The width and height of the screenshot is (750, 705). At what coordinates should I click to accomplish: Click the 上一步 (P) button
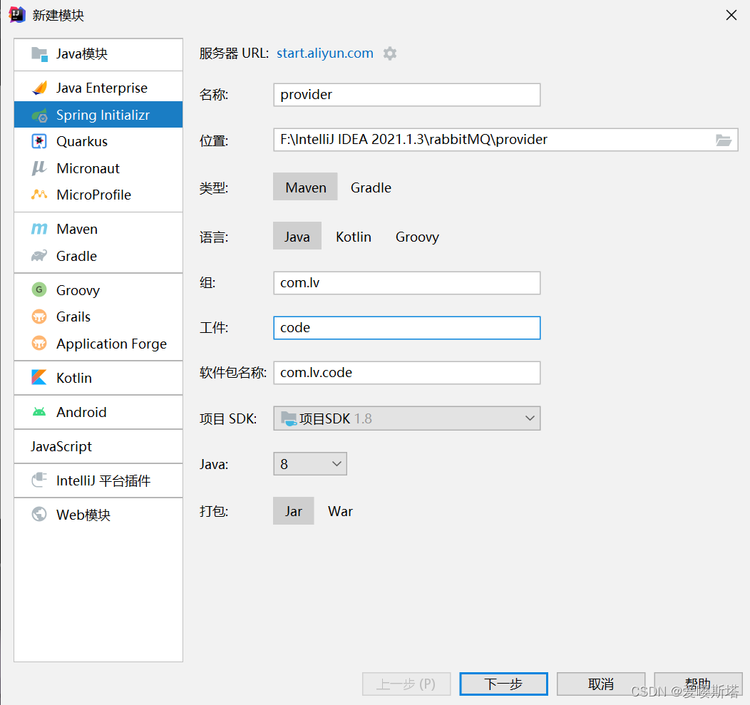(406, 684)
